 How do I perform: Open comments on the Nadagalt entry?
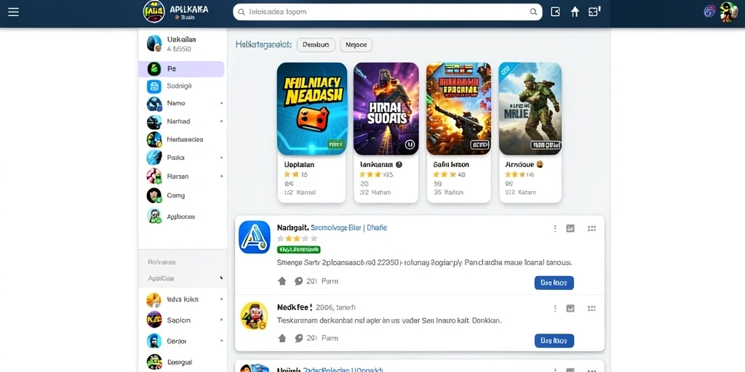click(298, 281)
